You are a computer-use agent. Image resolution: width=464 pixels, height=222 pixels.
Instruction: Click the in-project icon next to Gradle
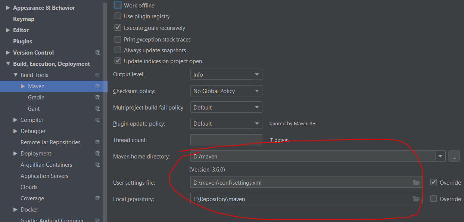[x=98, y=97]
